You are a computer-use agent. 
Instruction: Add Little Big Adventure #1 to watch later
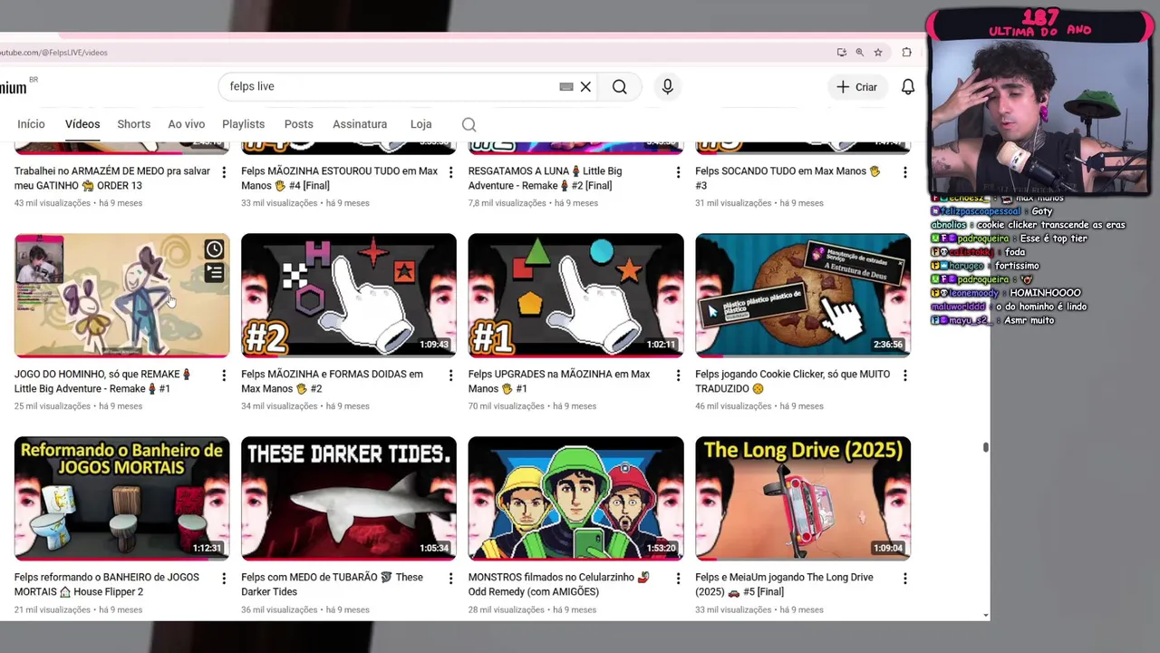214,249
